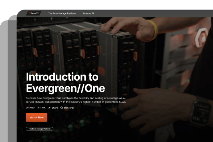Click the Pure360 logo in header
This screenshot has height=142, width=213.
click(x=34, y=14)
